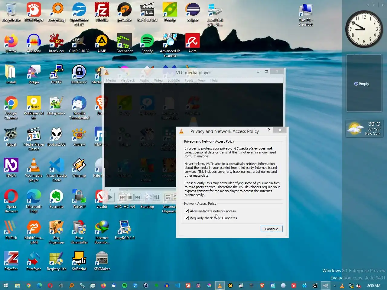Open jetAudio desktop shortcut
387x290 pixels.
coord(125,12)
